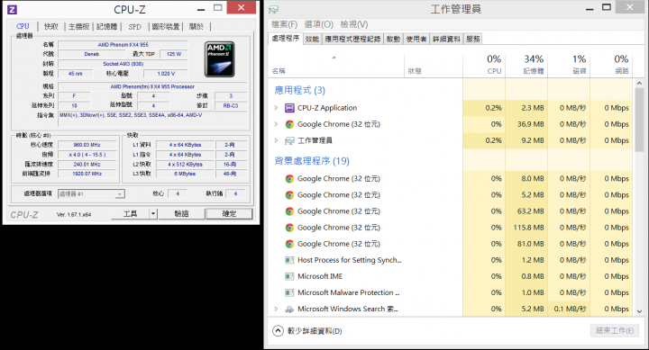The image size is (649, 350).
Task: Expand the Microsoft Windows Search row
Action: pos(276,309)
